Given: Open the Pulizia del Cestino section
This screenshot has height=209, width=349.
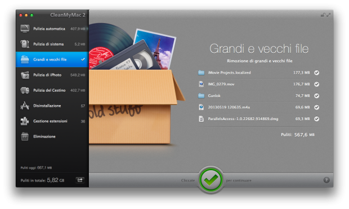Looking at the screenshot, I should 52,90.
